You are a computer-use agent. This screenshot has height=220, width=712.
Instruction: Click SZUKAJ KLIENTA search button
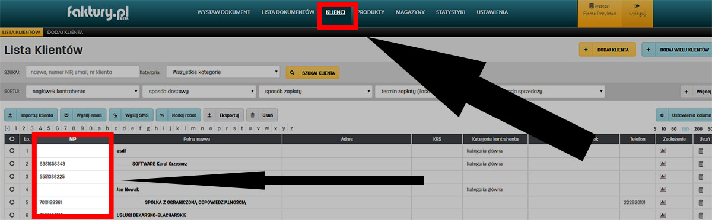point(313,72)
